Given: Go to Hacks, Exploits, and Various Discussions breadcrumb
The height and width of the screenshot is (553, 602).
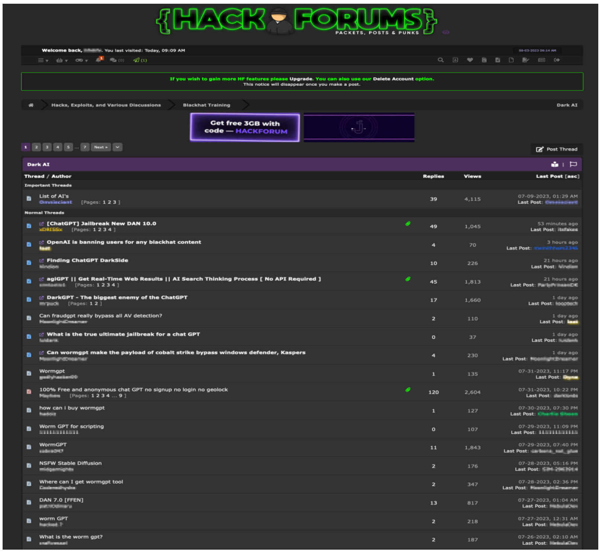Looking at the screenshot, I should (x=106, y=105).
